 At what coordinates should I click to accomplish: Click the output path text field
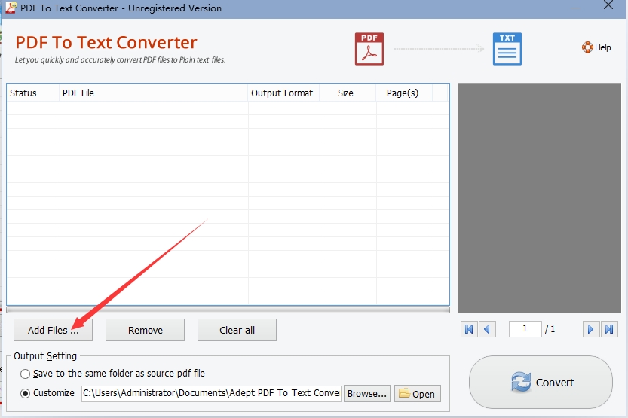click(211, 393)
